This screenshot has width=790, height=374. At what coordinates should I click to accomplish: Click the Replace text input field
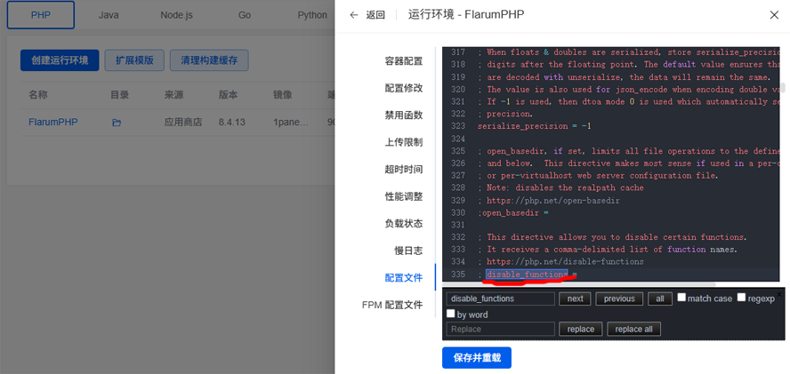click(500, 330)
